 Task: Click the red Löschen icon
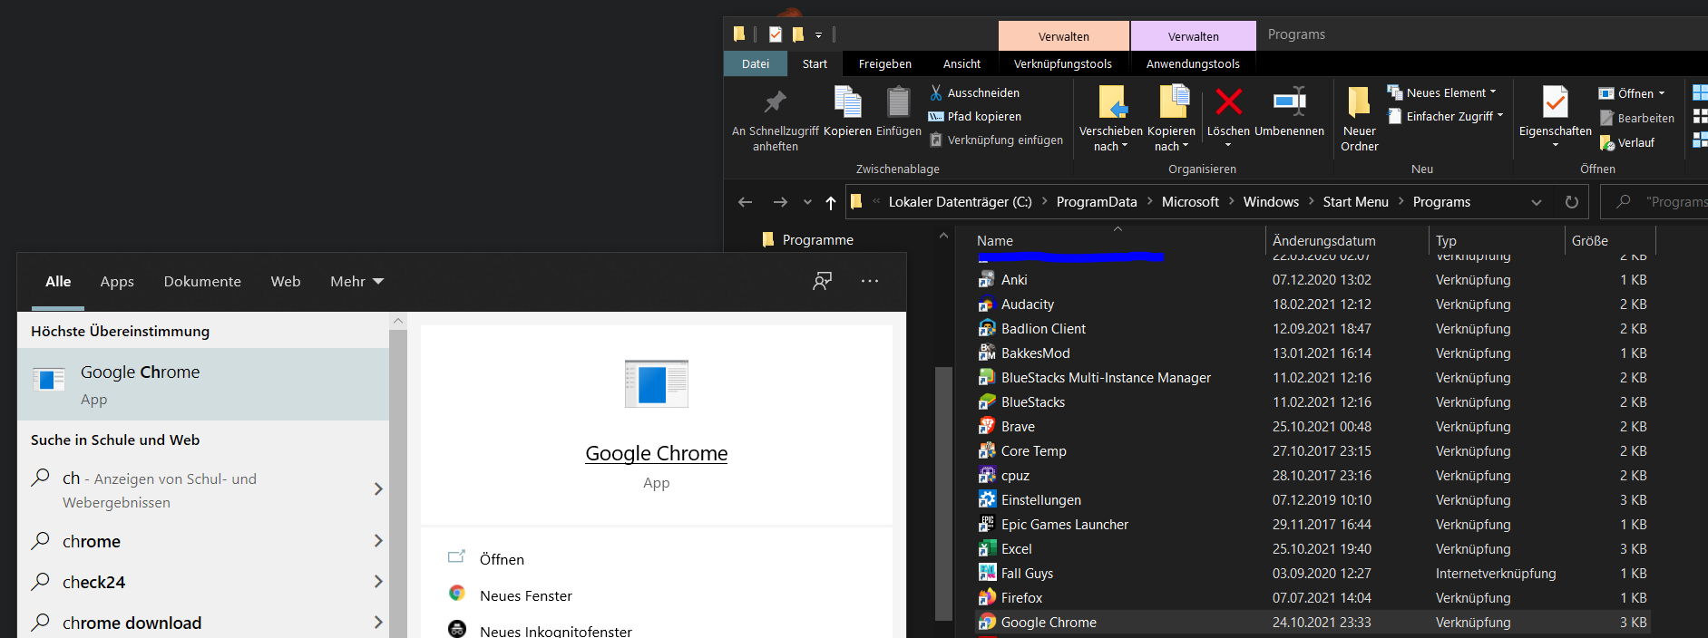point(1228,101)
